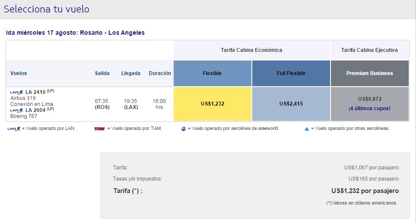
Task: Click the Duración column header
Action: [160, 73]
